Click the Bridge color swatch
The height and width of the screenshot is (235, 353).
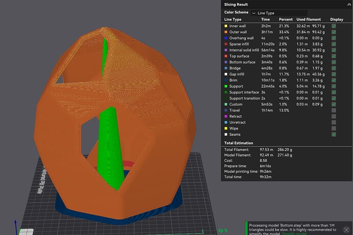tap(226, 68)
